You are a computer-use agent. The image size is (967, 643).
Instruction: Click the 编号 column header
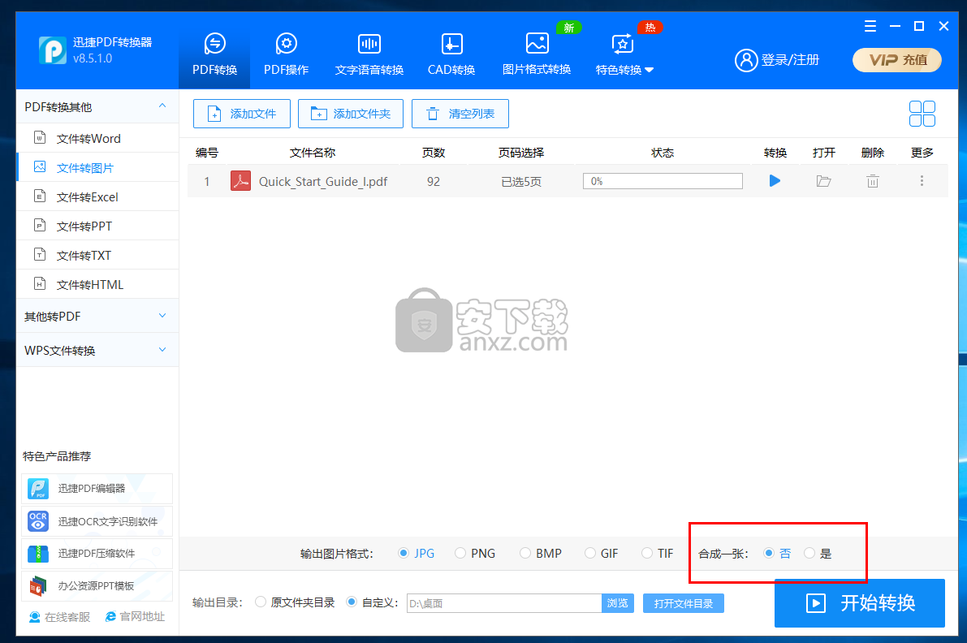tap(206, 153)
